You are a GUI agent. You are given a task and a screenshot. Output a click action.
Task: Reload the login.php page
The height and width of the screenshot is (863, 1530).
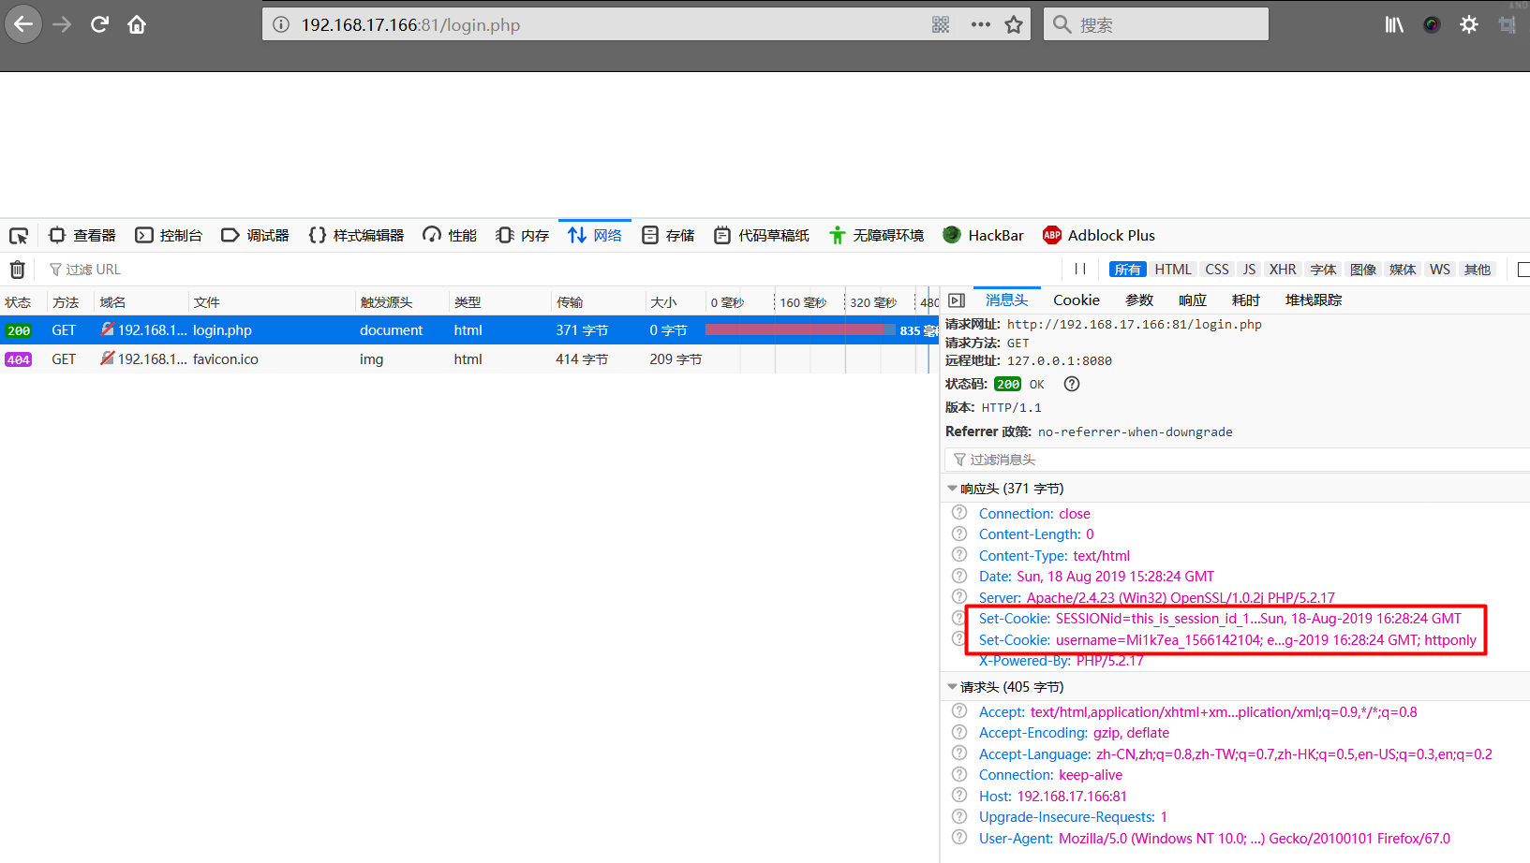pyautogui.click(x=99, y=24)
